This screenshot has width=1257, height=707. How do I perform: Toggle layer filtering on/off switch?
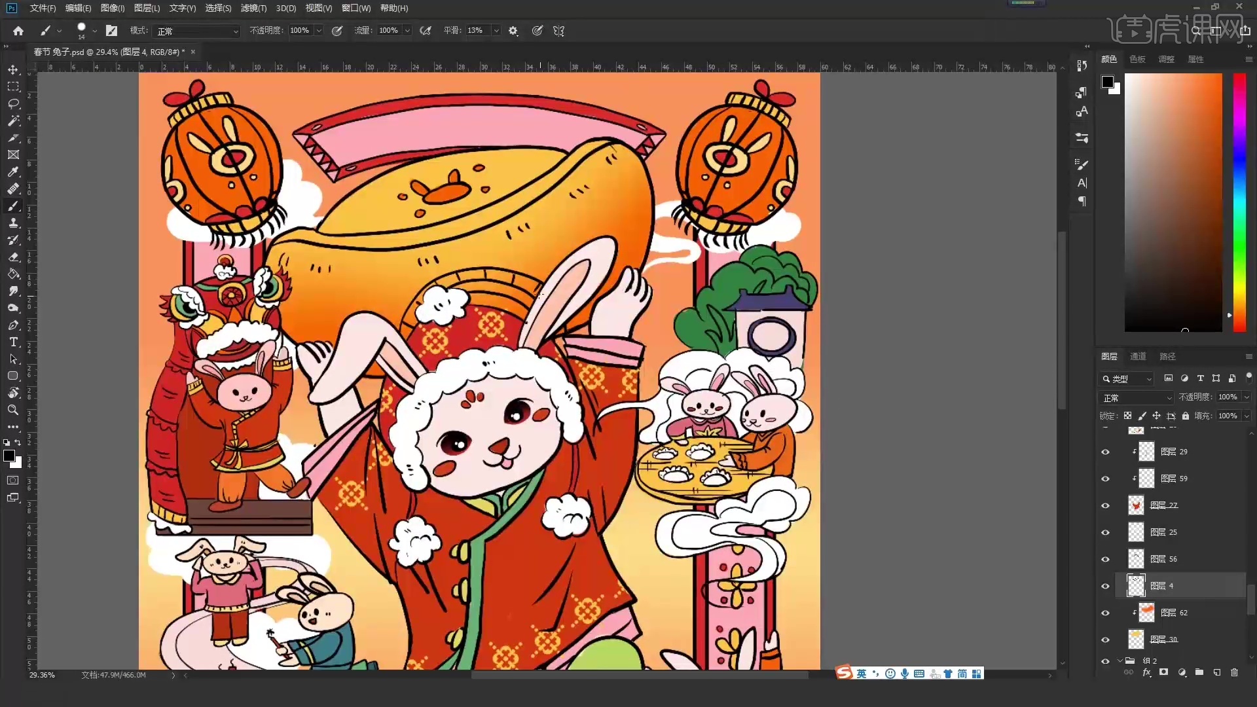tap(1248, 377)
